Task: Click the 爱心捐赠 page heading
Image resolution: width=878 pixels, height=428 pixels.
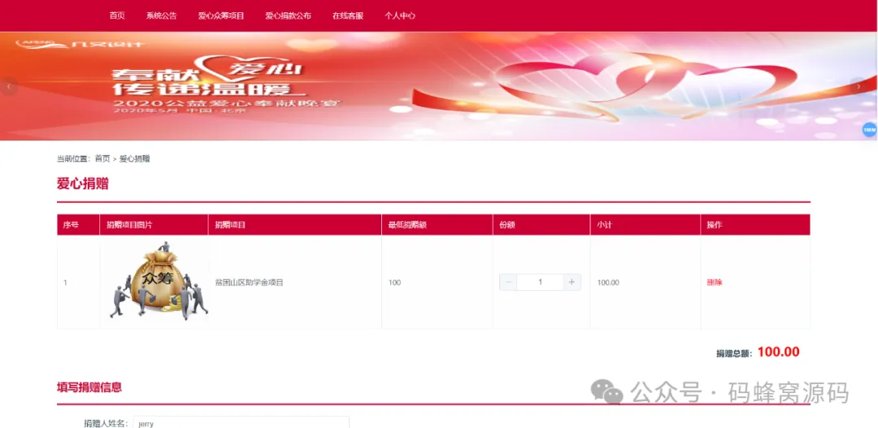Action: pos(83,184)
